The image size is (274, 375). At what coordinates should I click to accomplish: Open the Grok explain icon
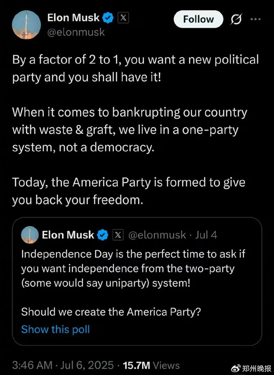pos(236,20)
